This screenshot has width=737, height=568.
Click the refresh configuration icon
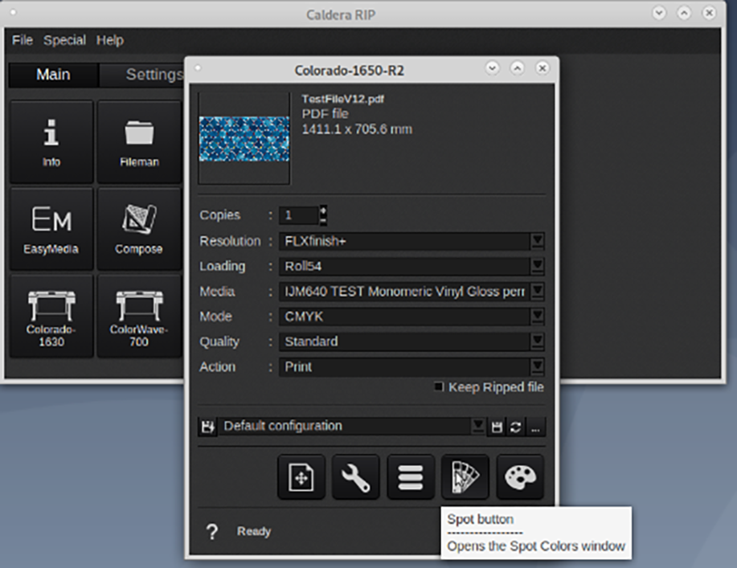pos(517,427)
